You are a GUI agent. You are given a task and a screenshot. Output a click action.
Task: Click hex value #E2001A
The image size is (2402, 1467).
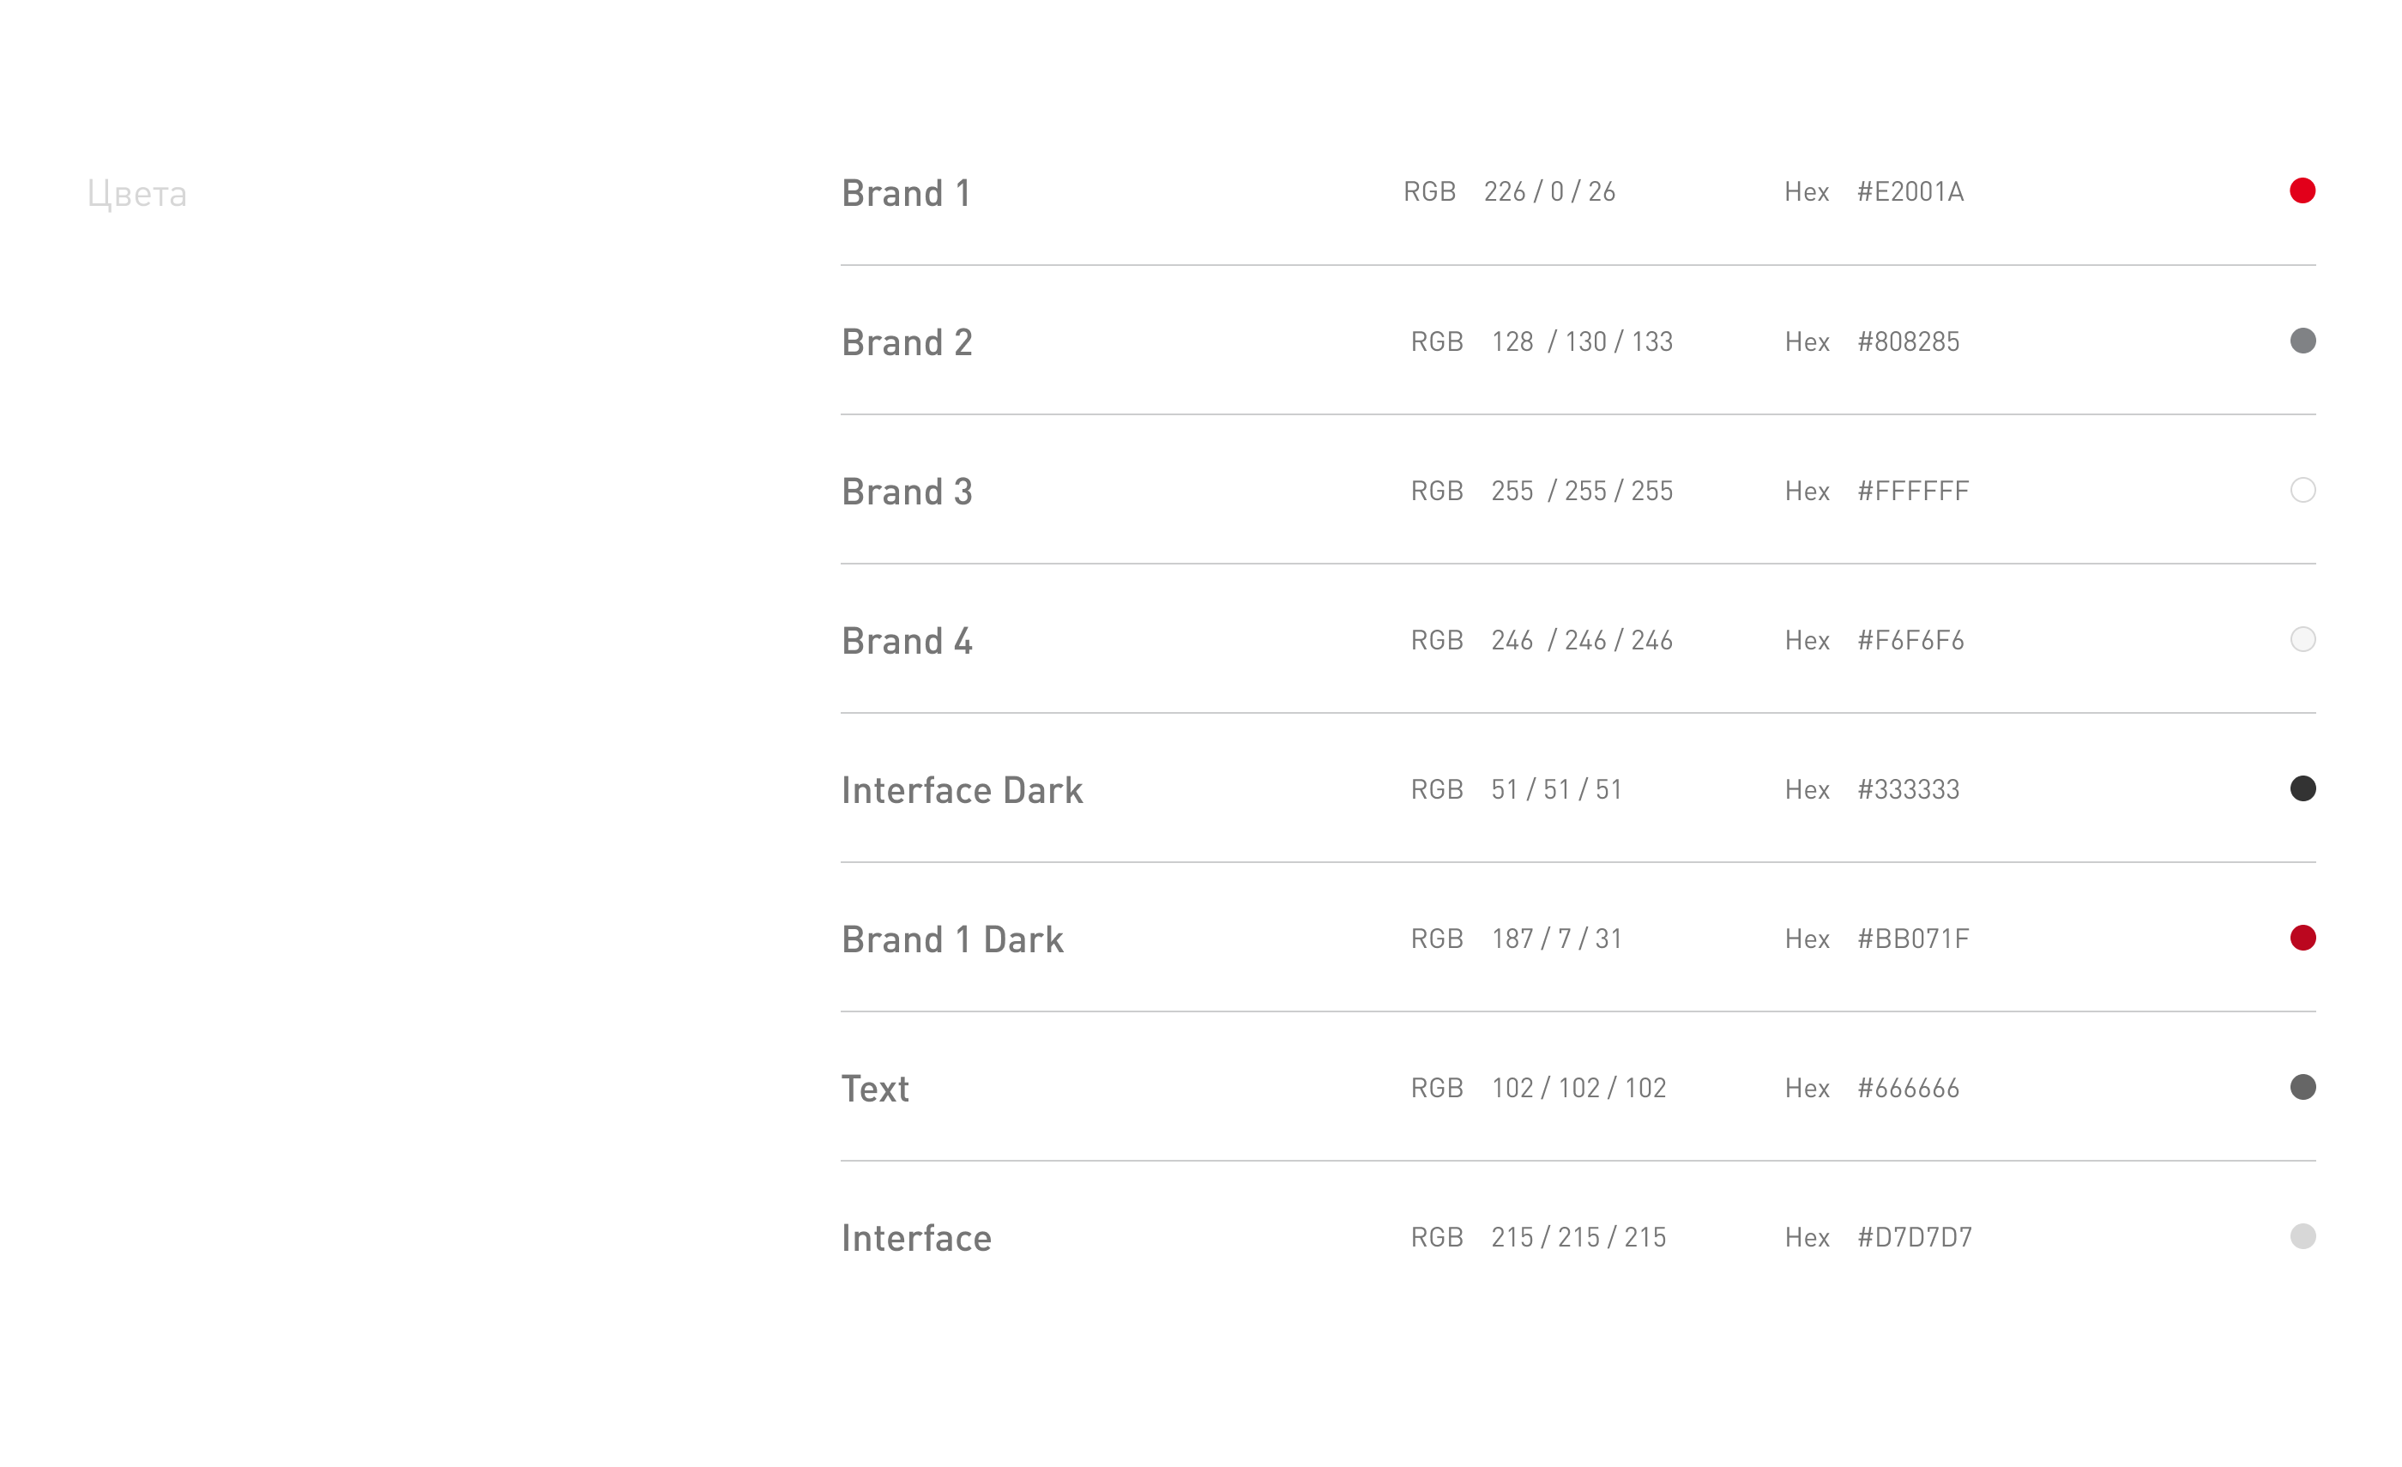tap(1910, 192)
